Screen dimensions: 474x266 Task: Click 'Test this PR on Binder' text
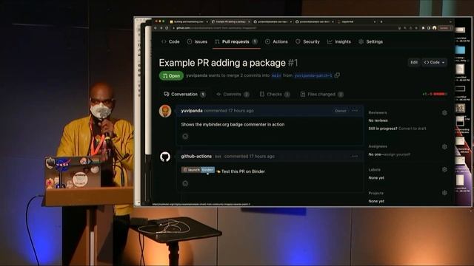(243, 171)
